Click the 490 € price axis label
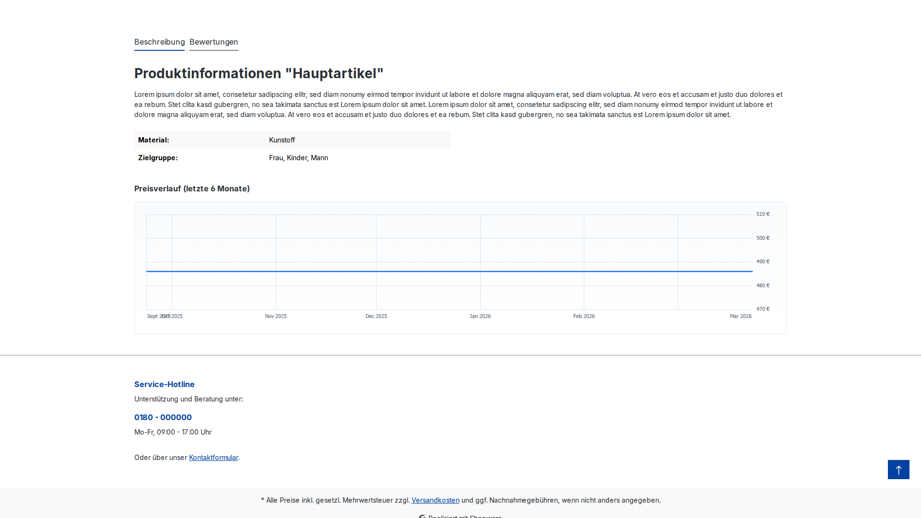921x518 pixels. click(x=763, y=261)
